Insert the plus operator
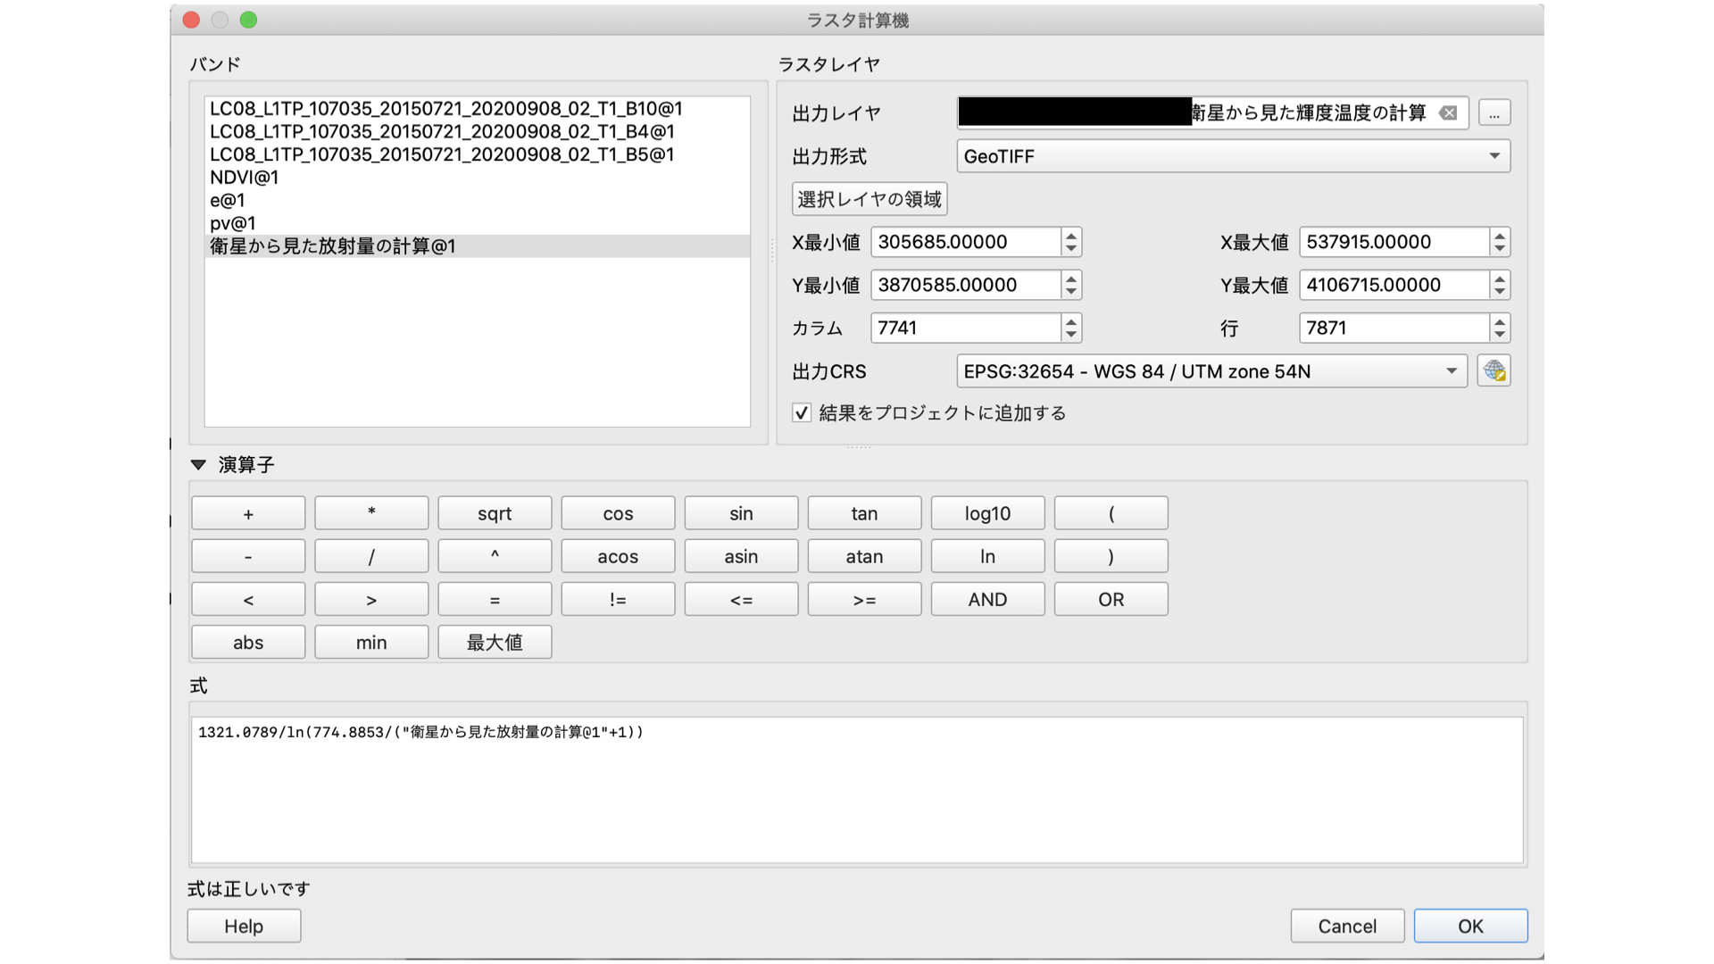 (x=248, y=513)
